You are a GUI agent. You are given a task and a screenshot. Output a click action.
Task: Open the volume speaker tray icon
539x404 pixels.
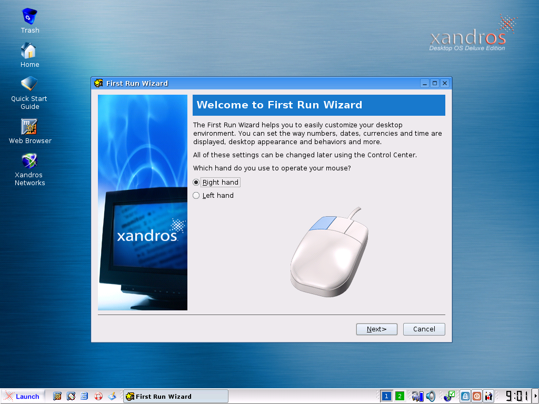click(431, 396)
